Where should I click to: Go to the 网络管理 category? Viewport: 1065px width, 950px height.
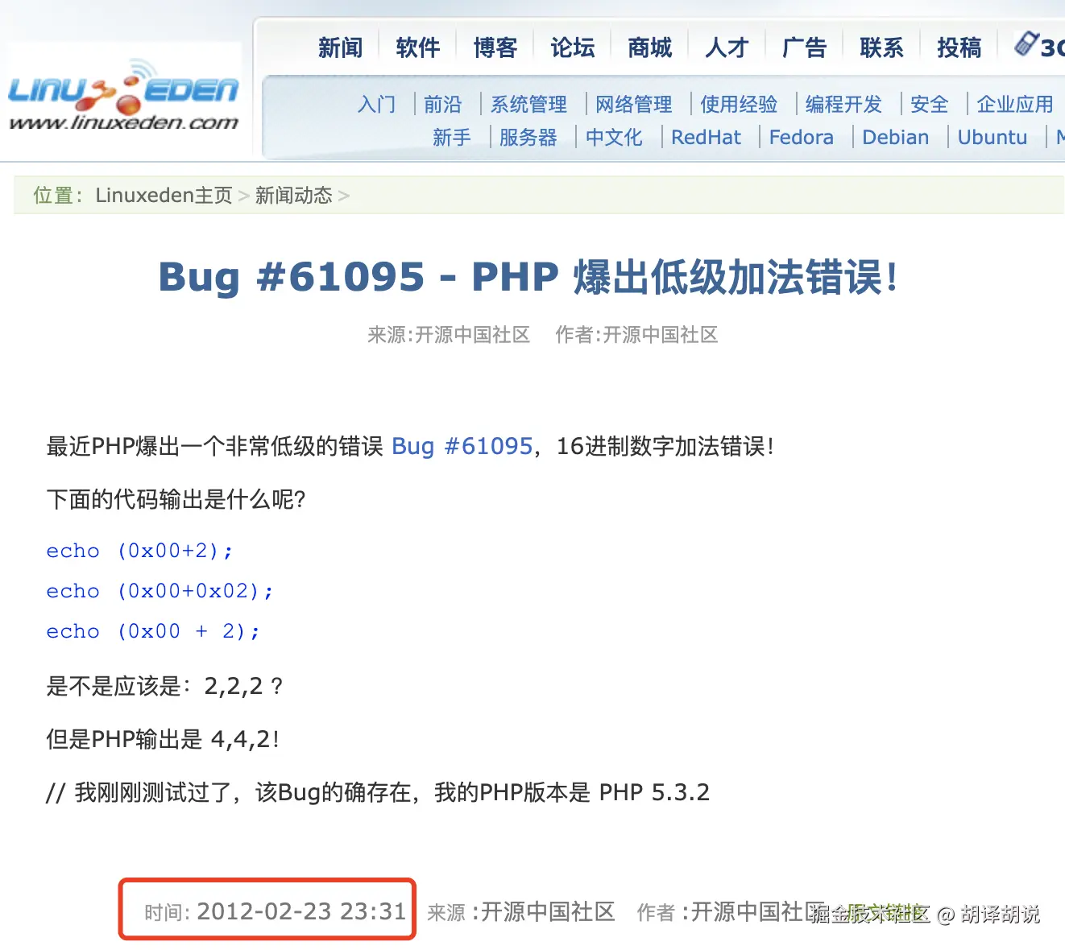633,105
